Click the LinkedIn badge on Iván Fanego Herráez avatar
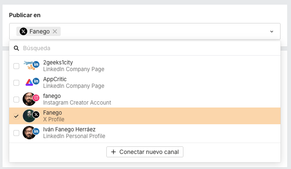Viewport: 291px width, 169px height. [x=36, y=131]
